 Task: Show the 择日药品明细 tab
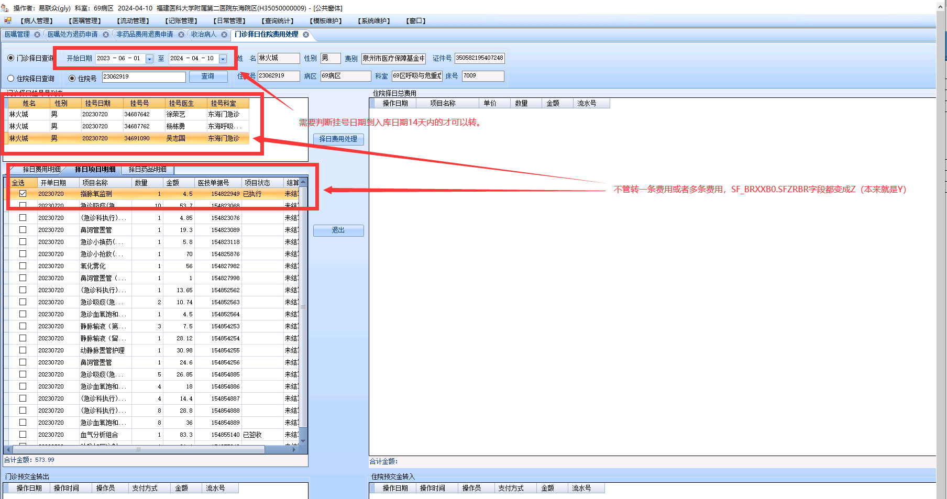(147, 170)
